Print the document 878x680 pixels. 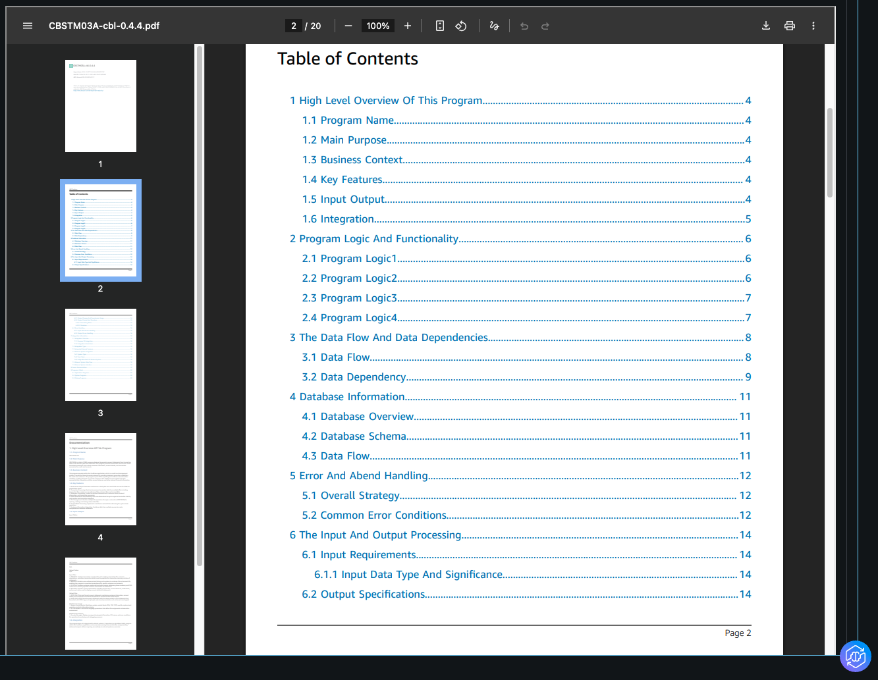point(790,26)
